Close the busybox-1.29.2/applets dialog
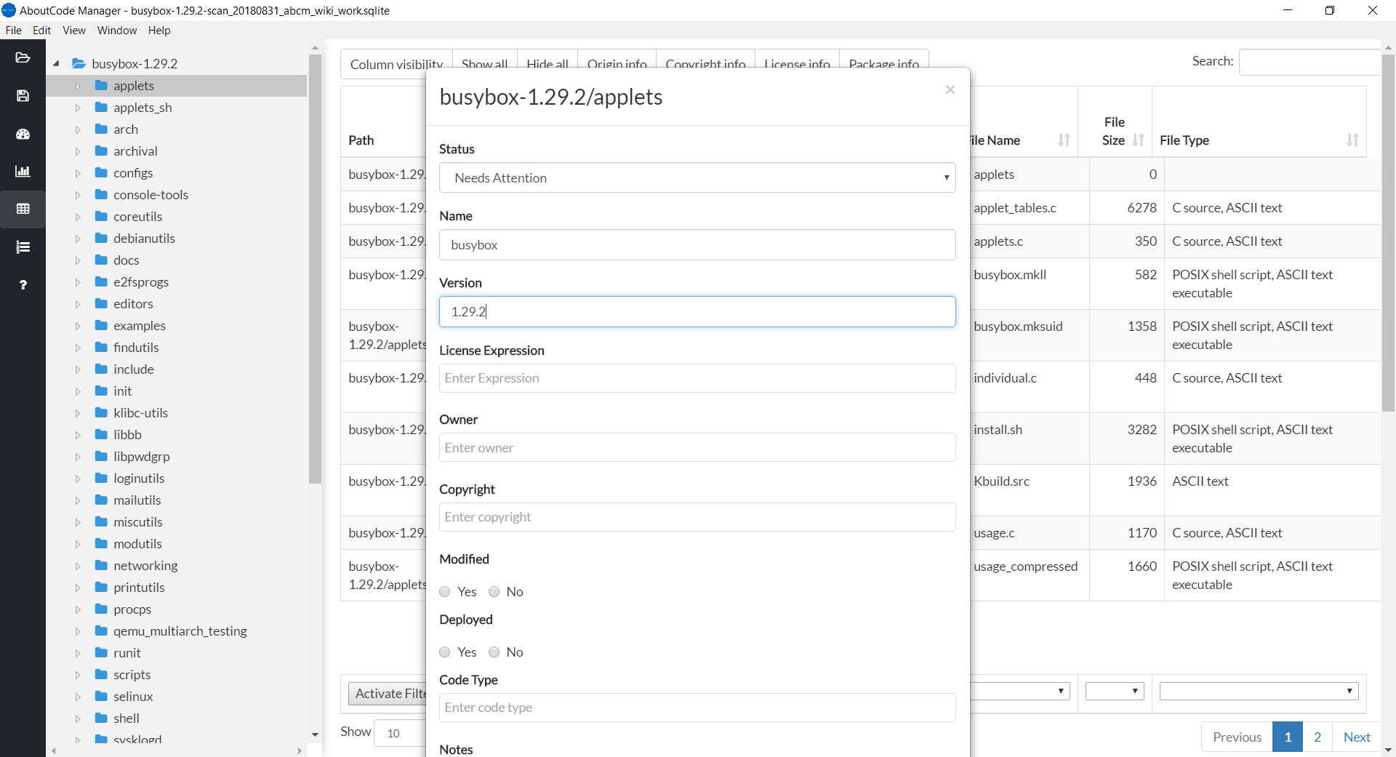The height and width of the screenshot is (757, 1396). pos(950,89)
